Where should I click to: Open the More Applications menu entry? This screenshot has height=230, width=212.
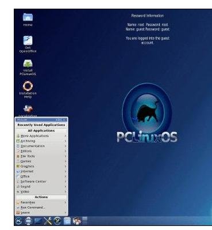pyautogui.click(x=41, y=136)
